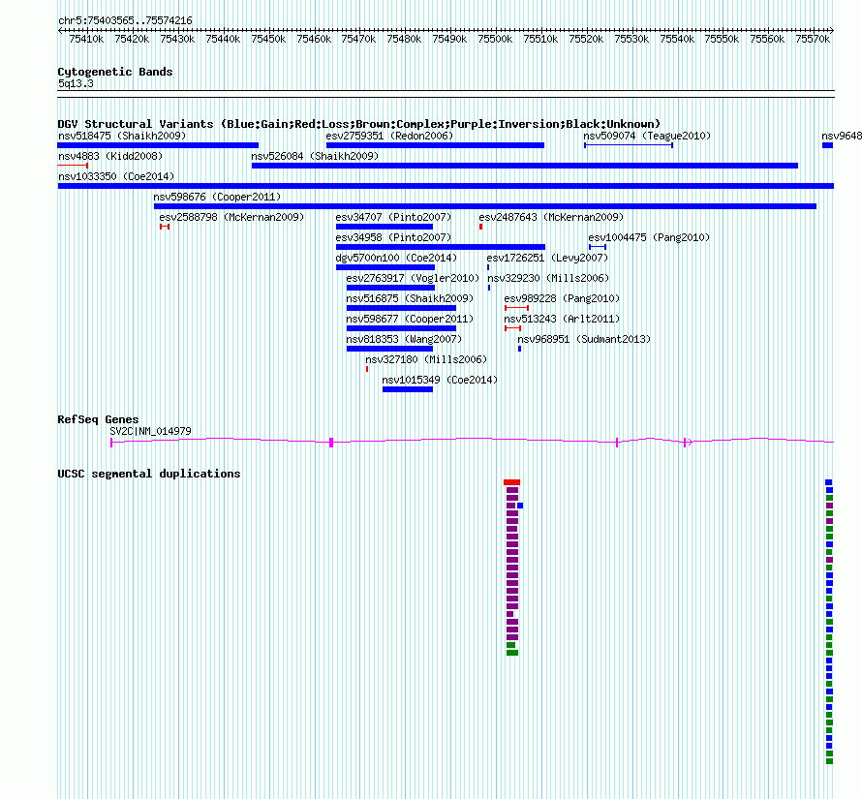Click the nsv598676 (Cooper2011) variant bar
Viewport: 862px width, 799px height.
(x=485, y=206)
